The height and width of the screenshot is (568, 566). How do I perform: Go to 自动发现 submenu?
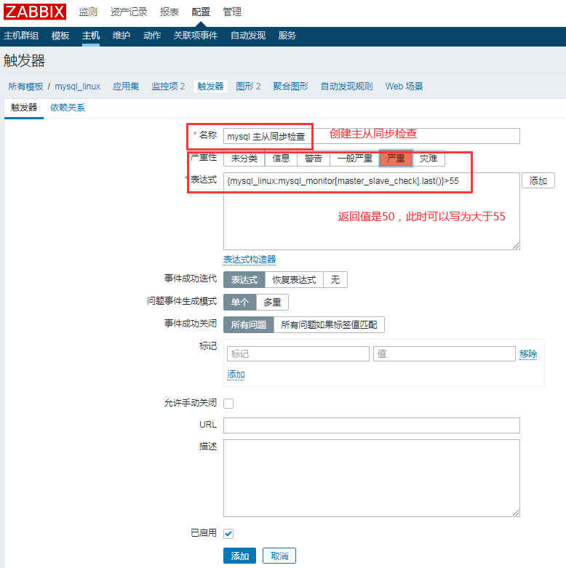[248, 36]
